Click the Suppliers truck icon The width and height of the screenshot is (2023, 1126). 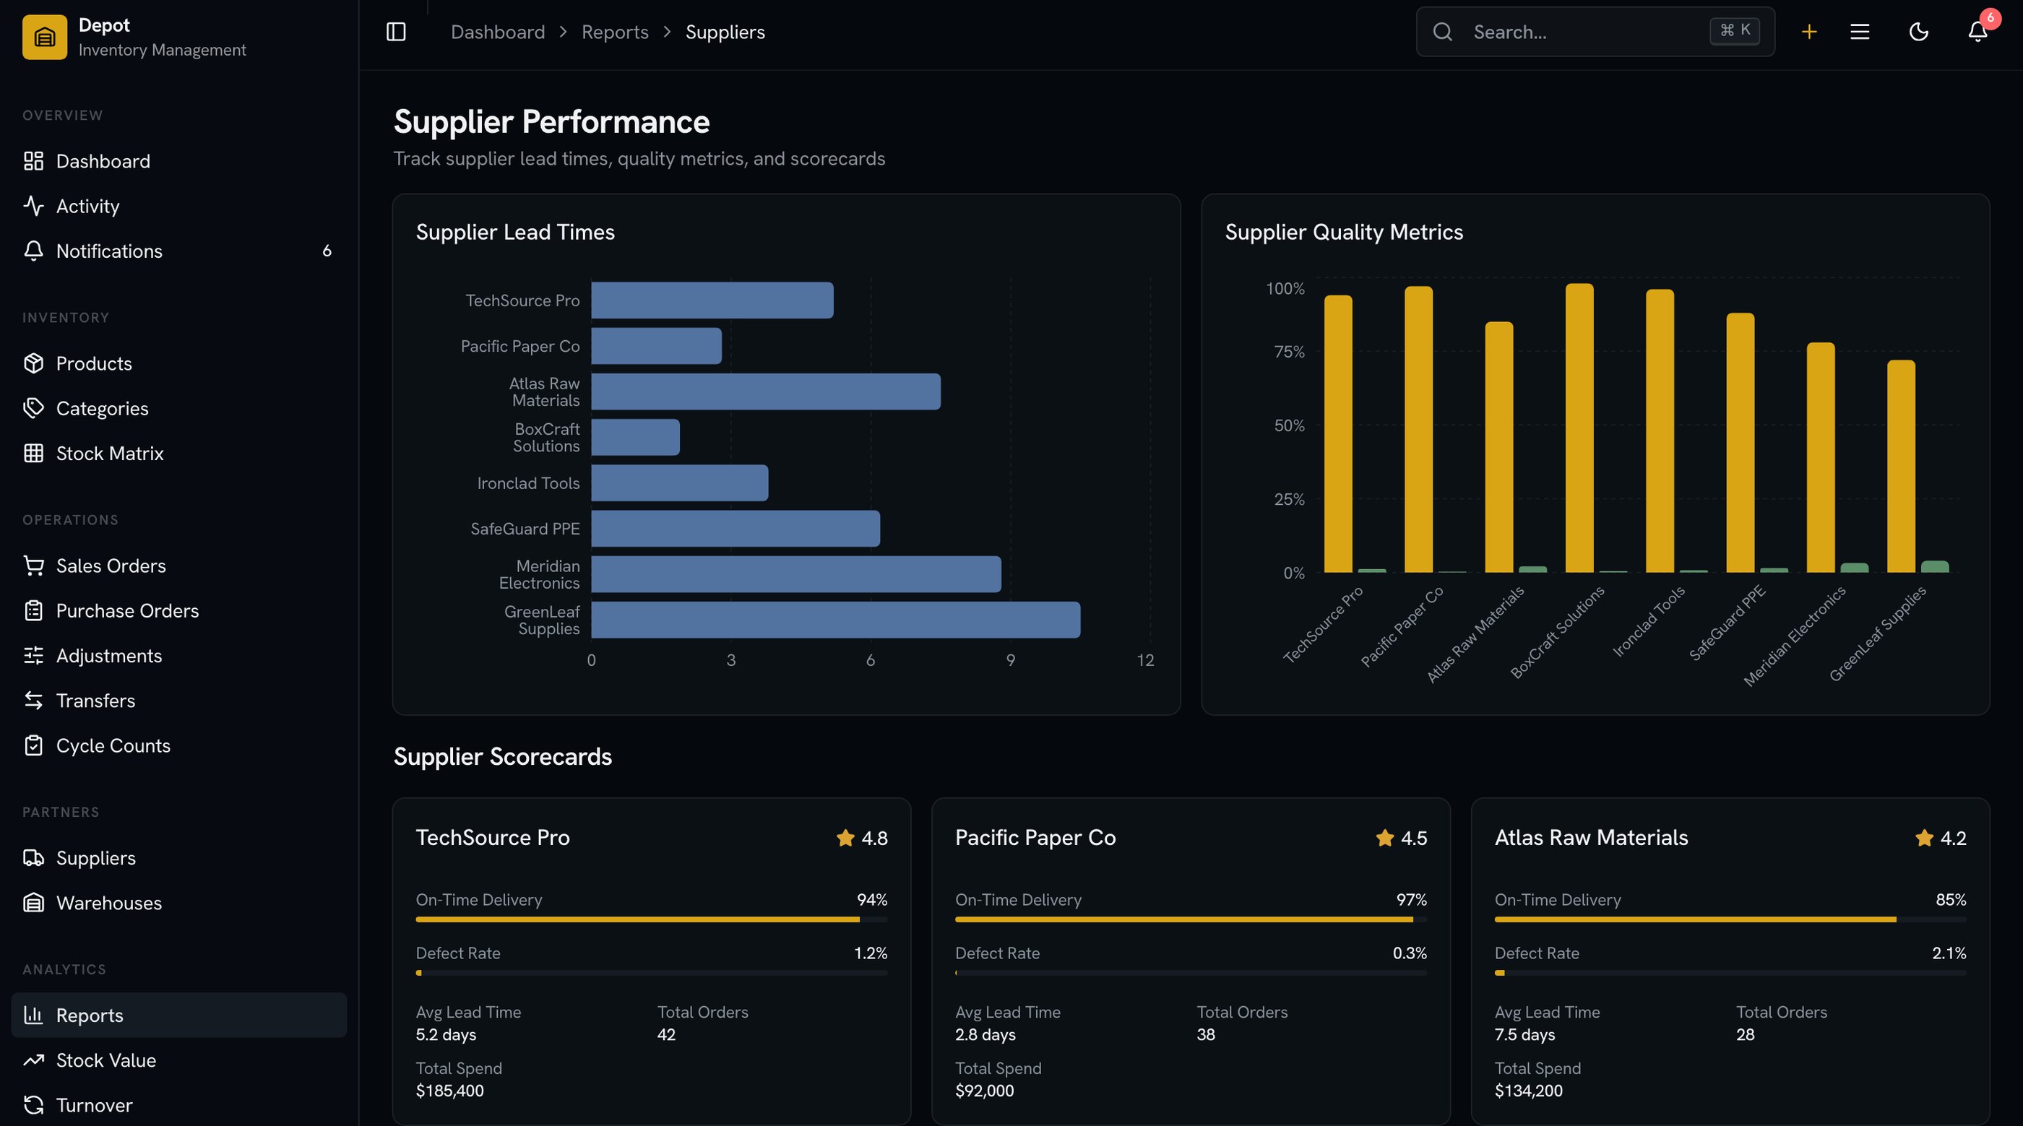tap(34, 857)
